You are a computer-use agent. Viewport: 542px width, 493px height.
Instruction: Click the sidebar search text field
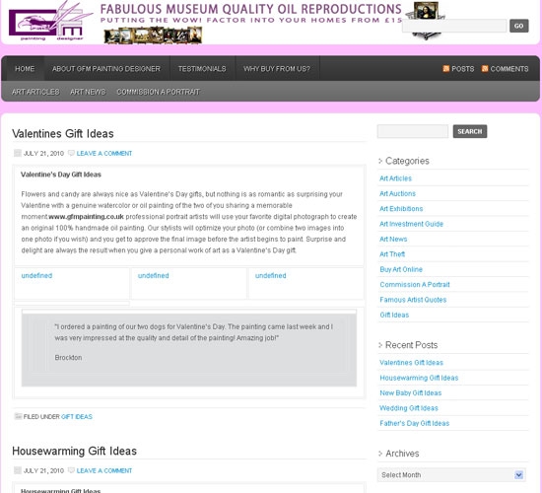pos(413,131)
